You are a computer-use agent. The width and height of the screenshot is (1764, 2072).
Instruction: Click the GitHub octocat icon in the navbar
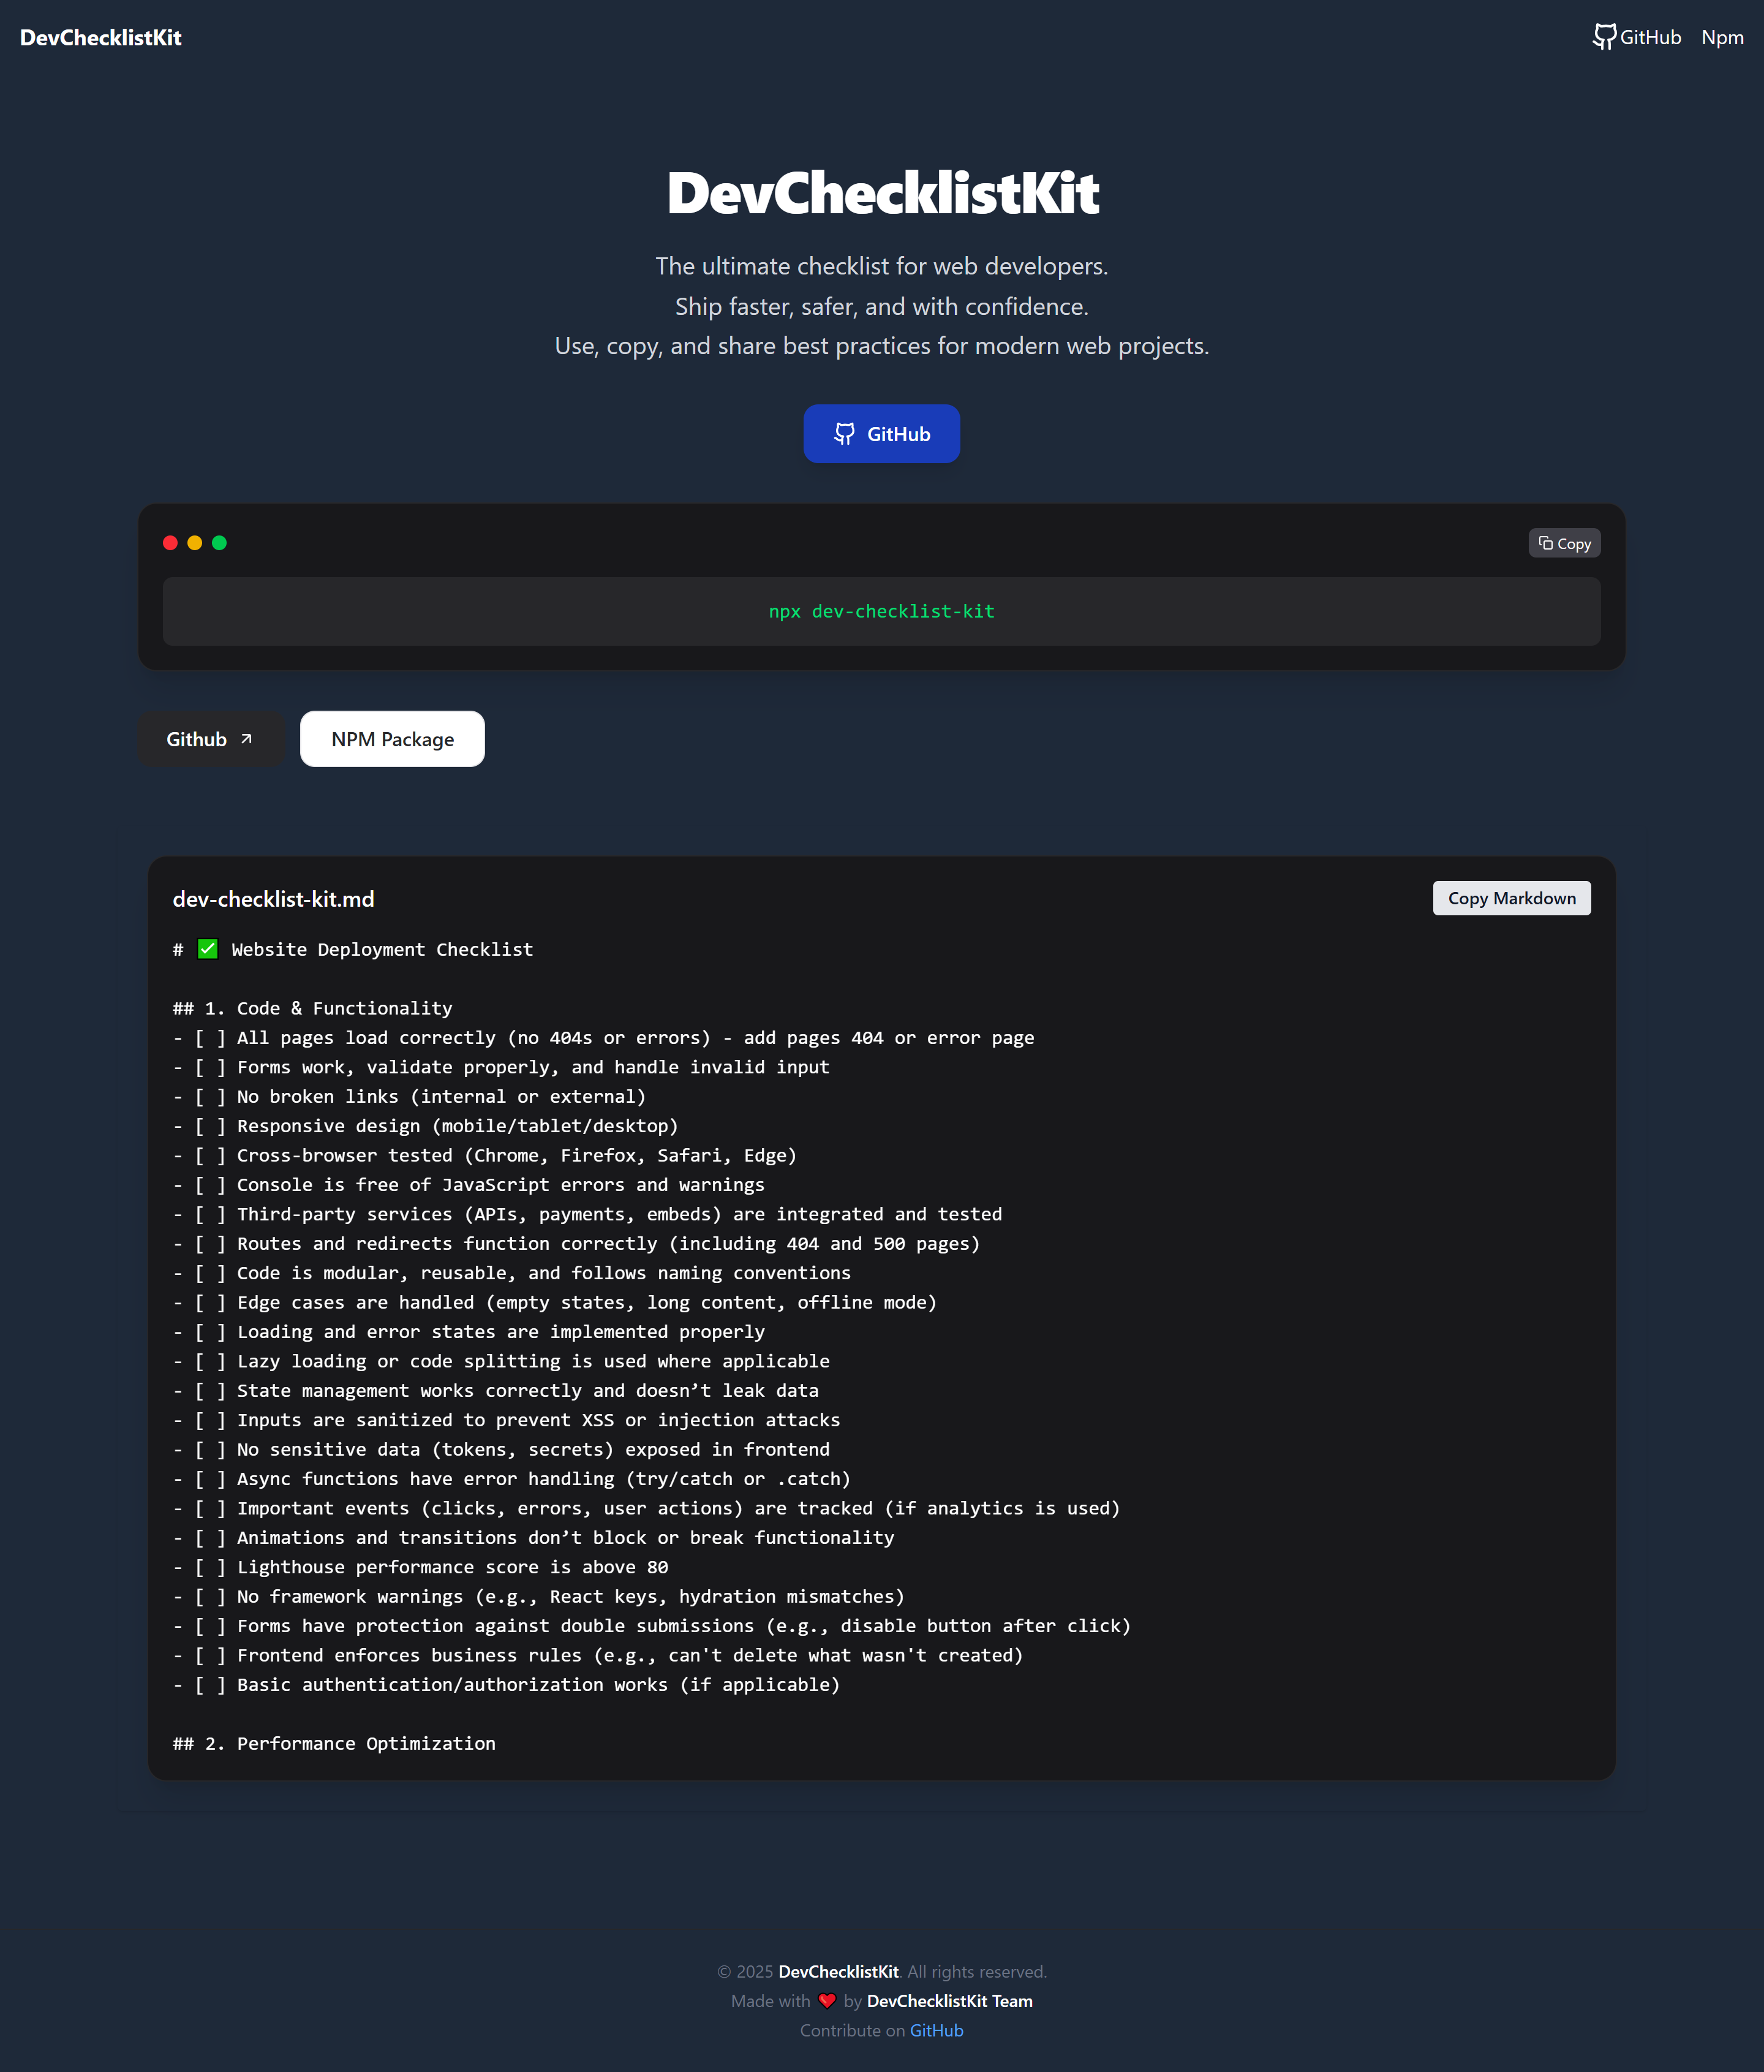(x=1605, y=37)
